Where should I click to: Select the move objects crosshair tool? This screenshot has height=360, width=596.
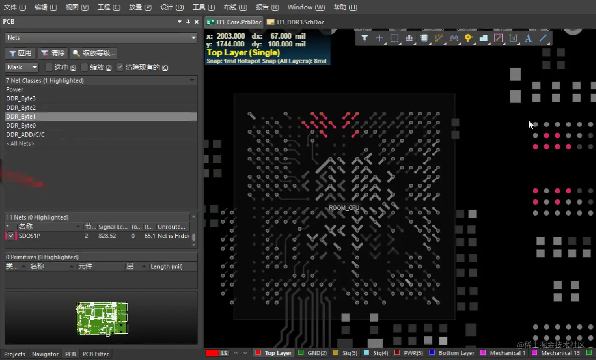click(x=379, y=38)
